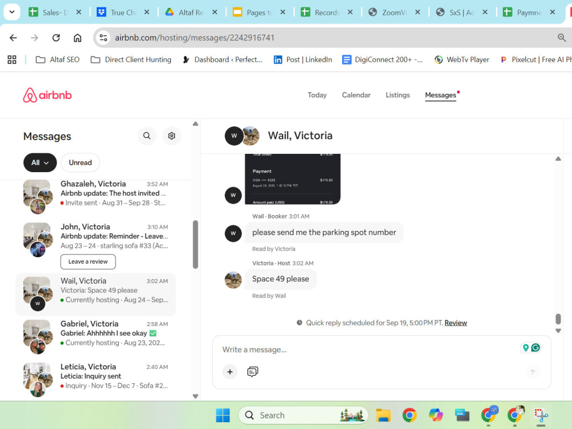Open Post | LinkedIn bookmark
572x429 pixels.
(303, 59)
